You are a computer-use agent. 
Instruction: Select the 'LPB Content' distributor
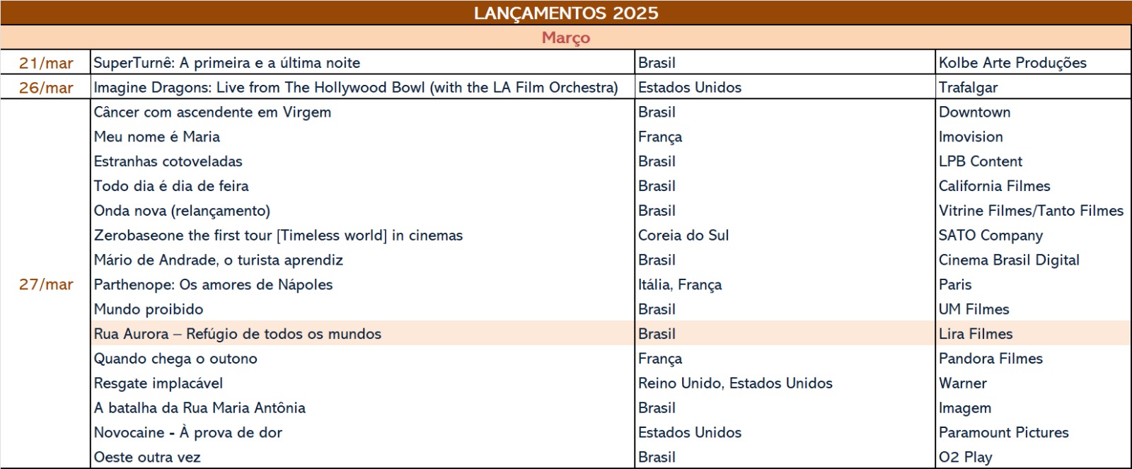(x=981, y=161)
